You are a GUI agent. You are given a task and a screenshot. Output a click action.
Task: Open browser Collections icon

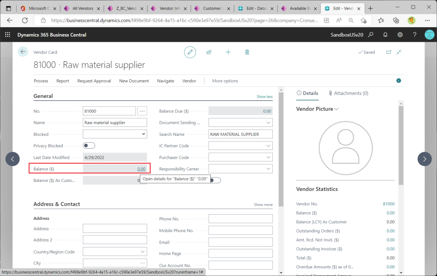pos(396,20)
